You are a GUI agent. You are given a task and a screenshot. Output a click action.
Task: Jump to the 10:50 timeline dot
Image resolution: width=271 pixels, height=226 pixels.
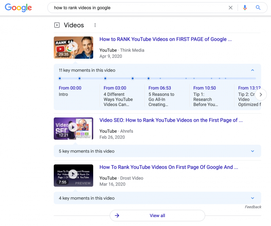pos(133,79)
